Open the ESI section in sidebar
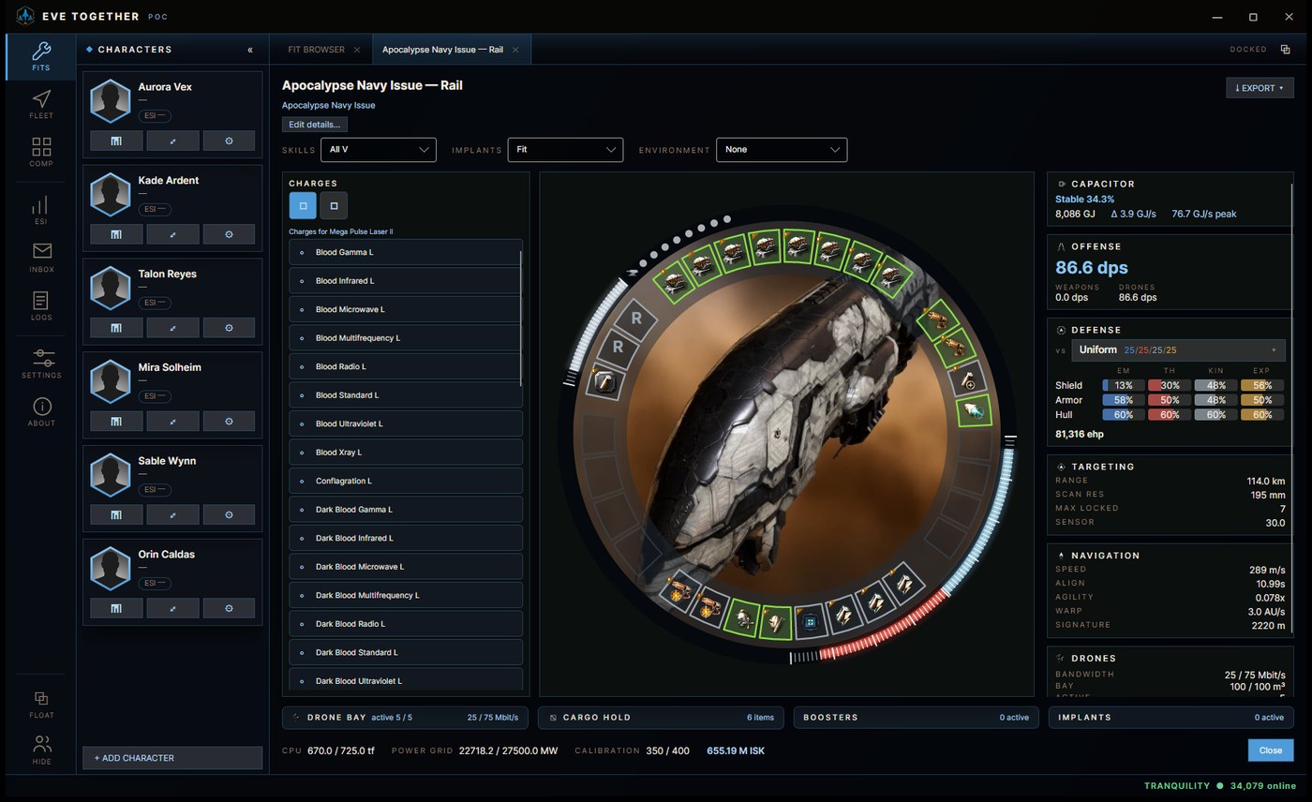The height and width of the screenshot is (802, 1312). 41,211
